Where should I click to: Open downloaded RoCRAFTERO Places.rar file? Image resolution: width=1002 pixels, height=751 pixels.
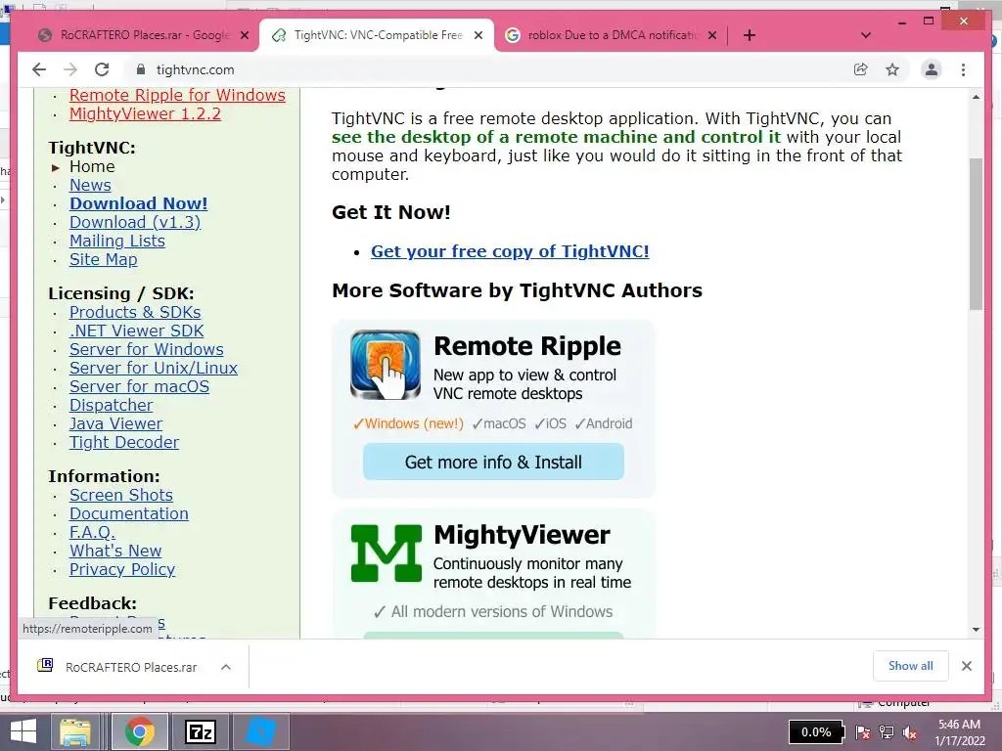pos(131,667)
